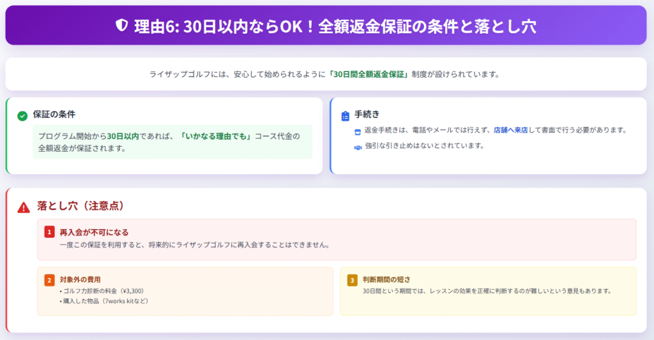Click the heading 判断期間の短さ
The image size is (654, 340).
(x=386, y=279)
